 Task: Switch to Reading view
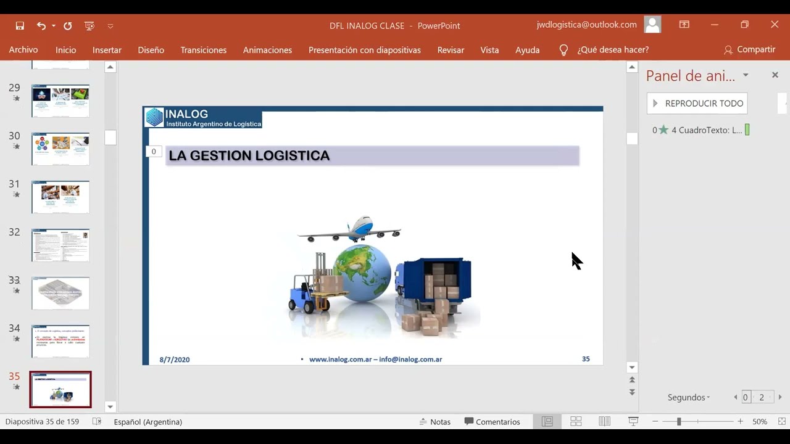point(605,422)
